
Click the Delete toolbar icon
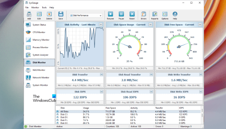point(49,15)
